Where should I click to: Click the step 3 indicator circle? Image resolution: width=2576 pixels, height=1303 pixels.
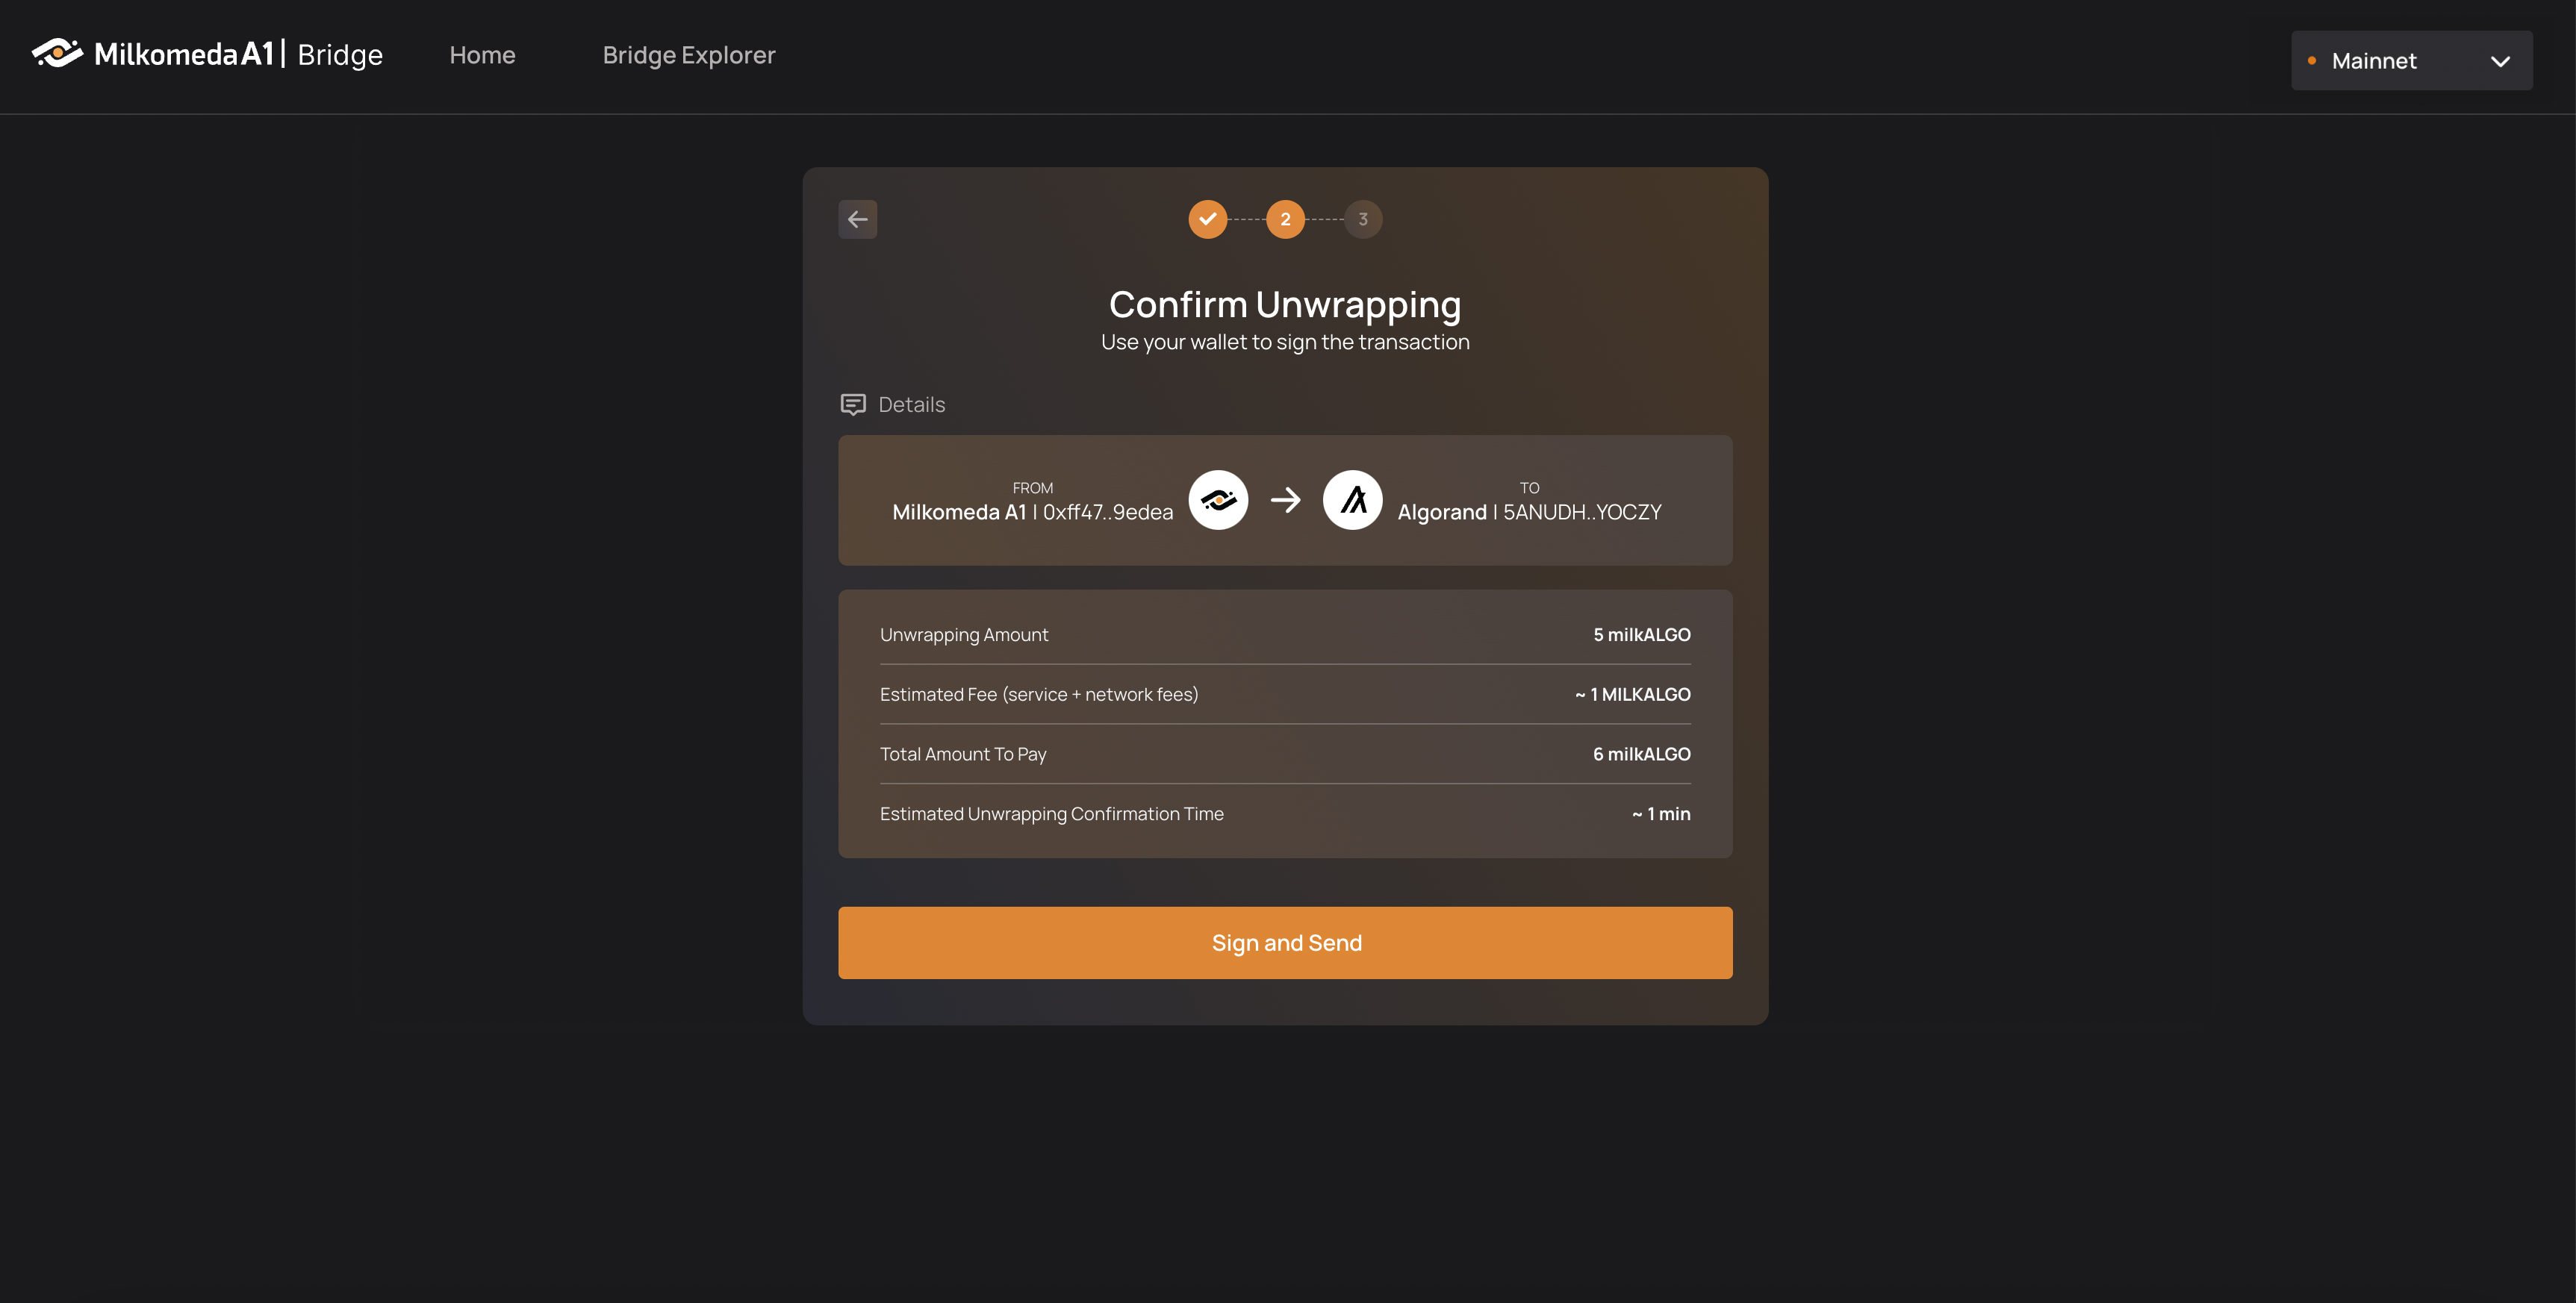click(x=1363, y=219)
